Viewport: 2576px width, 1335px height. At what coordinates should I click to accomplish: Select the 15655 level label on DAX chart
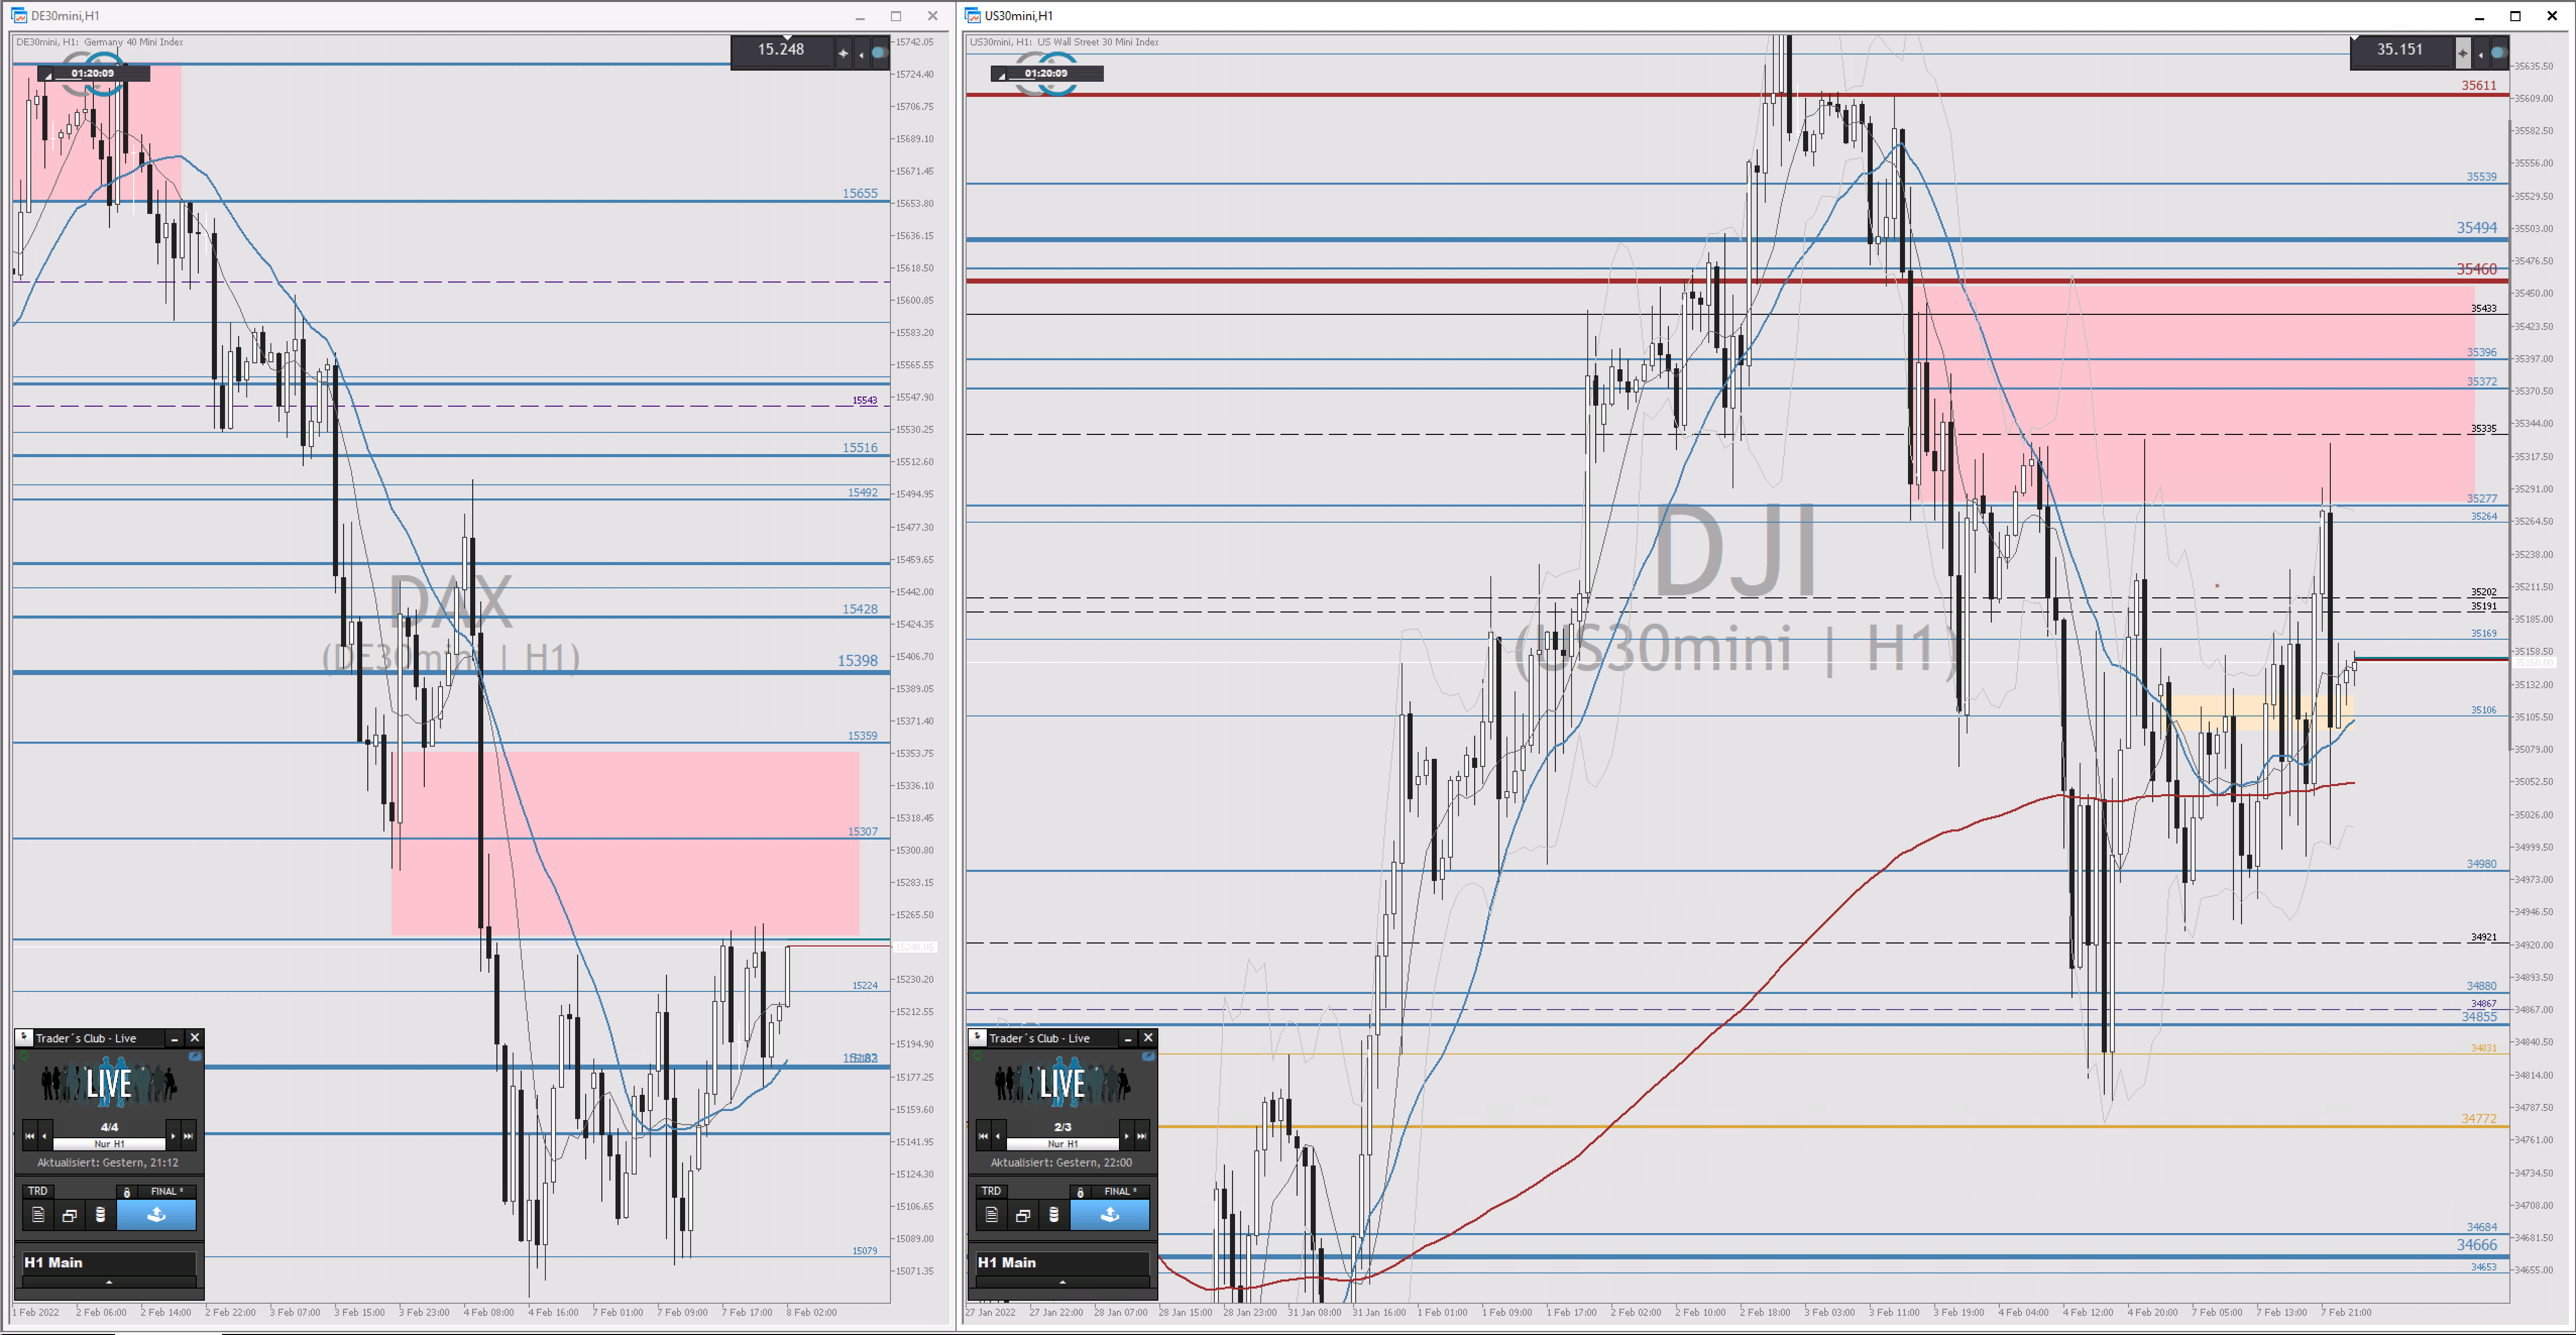point(860,193)
